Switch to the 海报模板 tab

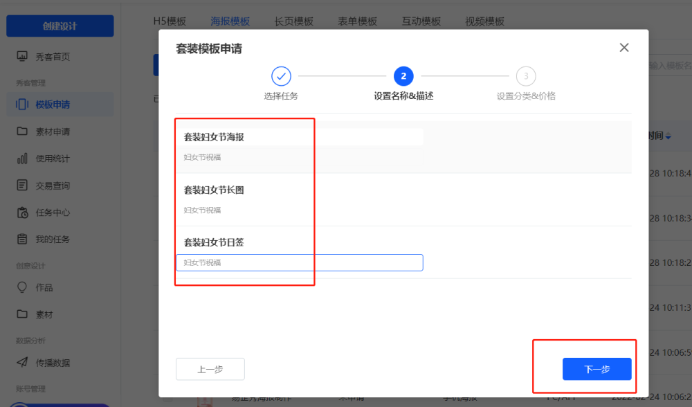pos(230,21)
